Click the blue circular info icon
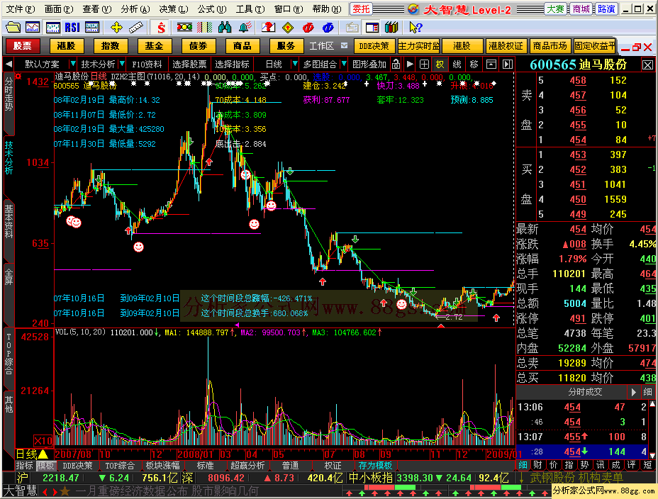Image resolution: width=658 pixels, height=499 pixels. pyautogui.click(x=328, y=28)
